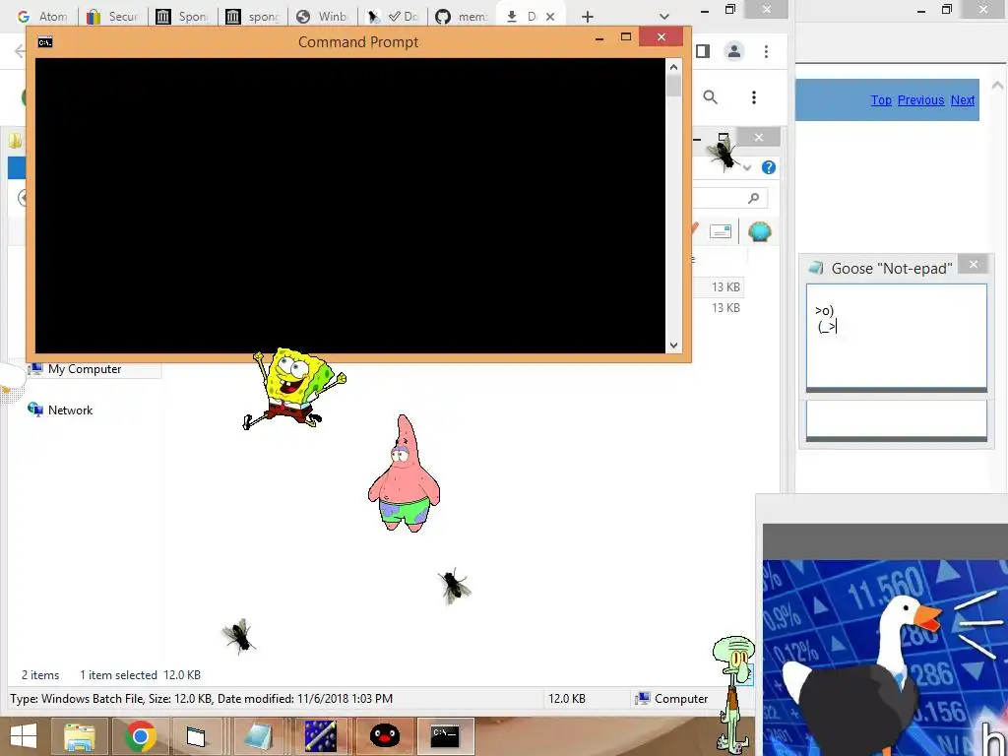This screenshot has height=756, width=1008.
Task: Click into the Goose Not-epad text area
Action: coord(896,336)
